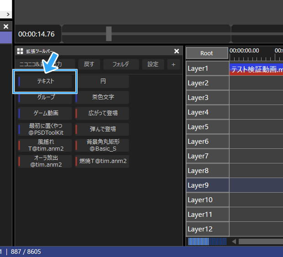Select Layer5 header
Viewport: 283px width, 257px height.
coord(208,127)
